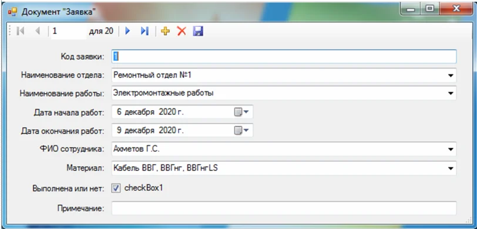Open the Дата окончания работ calendar picker

tap(241, 131)
